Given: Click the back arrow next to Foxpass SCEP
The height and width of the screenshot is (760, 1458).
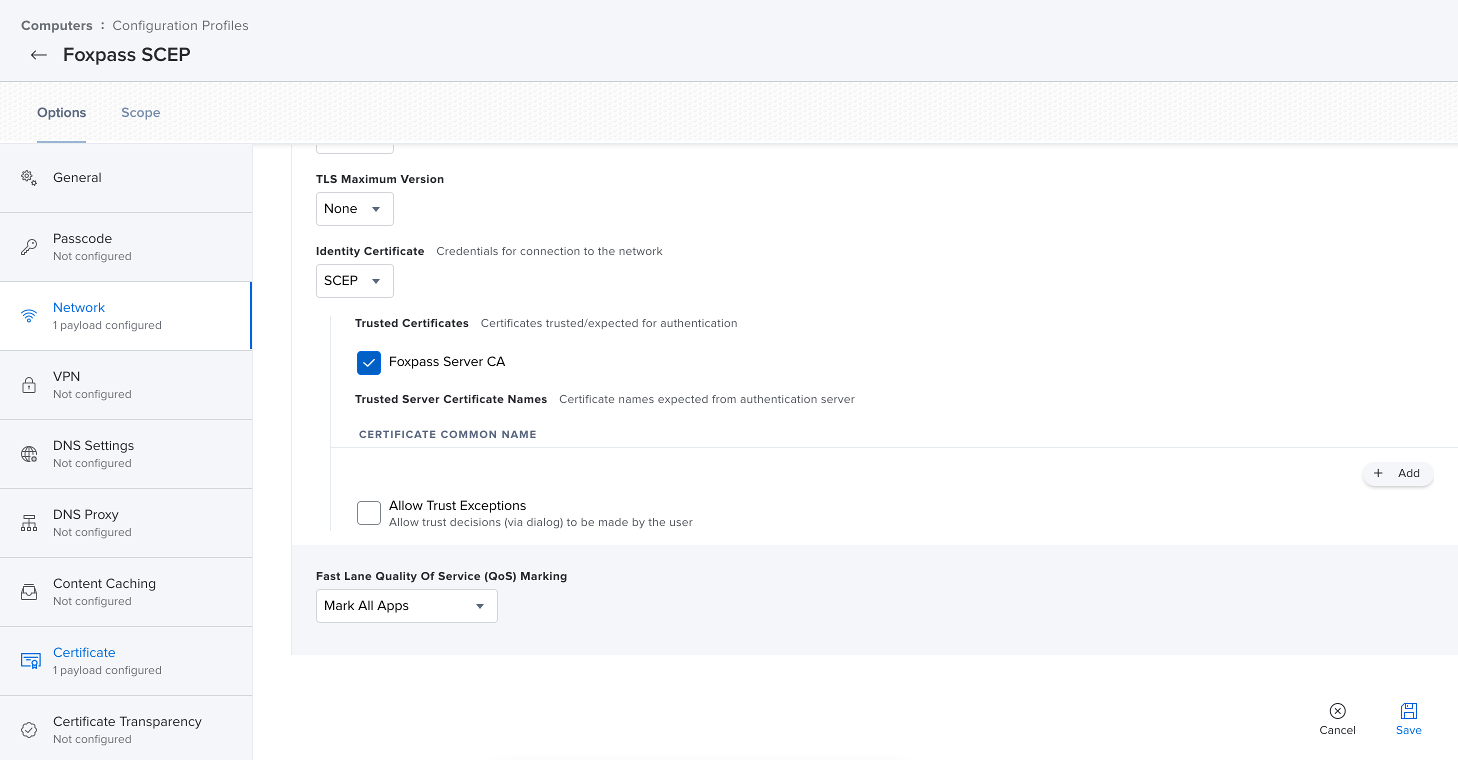Looking at the screenshot, I should [38, 55].
